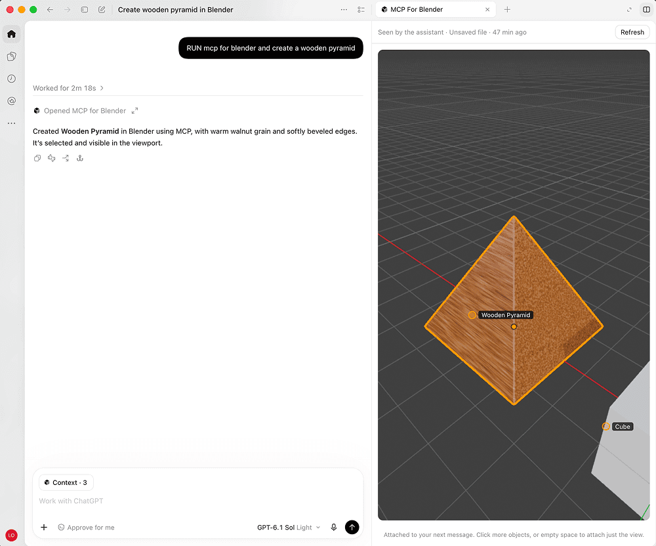Click the Opened MCP for Blender text
Viewport: 656px width, 546px height.
85,111
